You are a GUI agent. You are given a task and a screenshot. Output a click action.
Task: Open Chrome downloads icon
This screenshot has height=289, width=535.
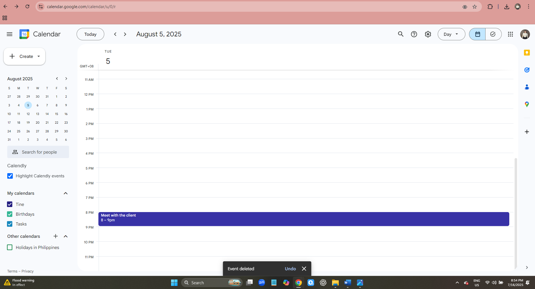pyautogui.click(x=506, y=7)
